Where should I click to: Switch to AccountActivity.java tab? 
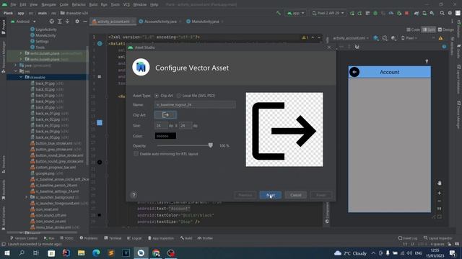160,22
